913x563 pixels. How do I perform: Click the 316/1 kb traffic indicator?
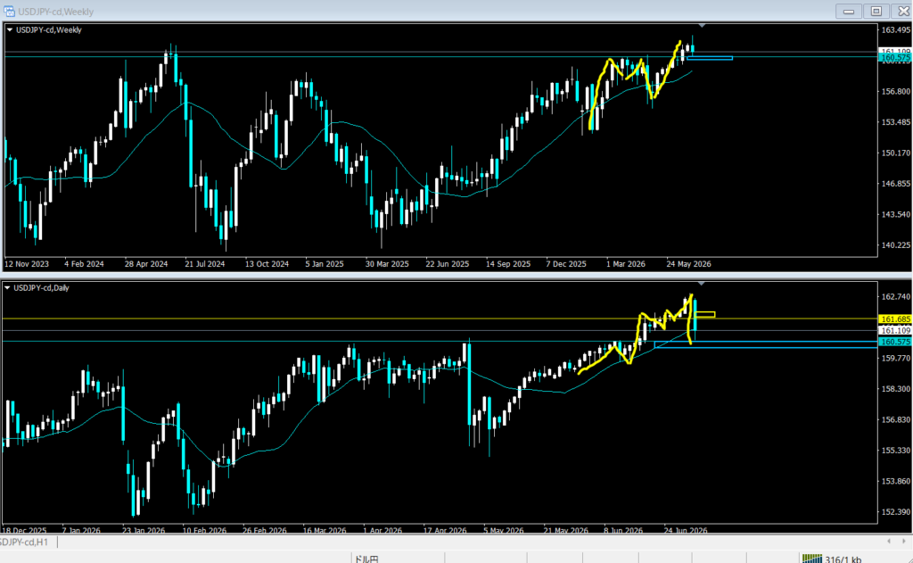[843, 559]
